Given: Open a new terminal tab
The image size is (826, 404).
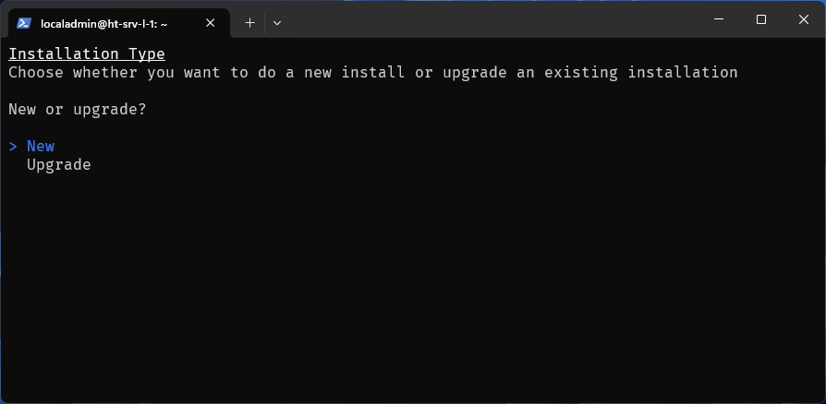Looking at the screenshot, I should 249,22.
